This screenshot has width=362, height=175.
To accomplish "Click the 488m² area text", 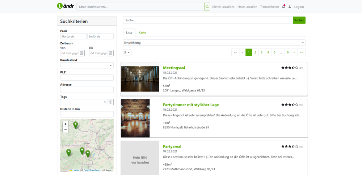I will click(167, 164).
